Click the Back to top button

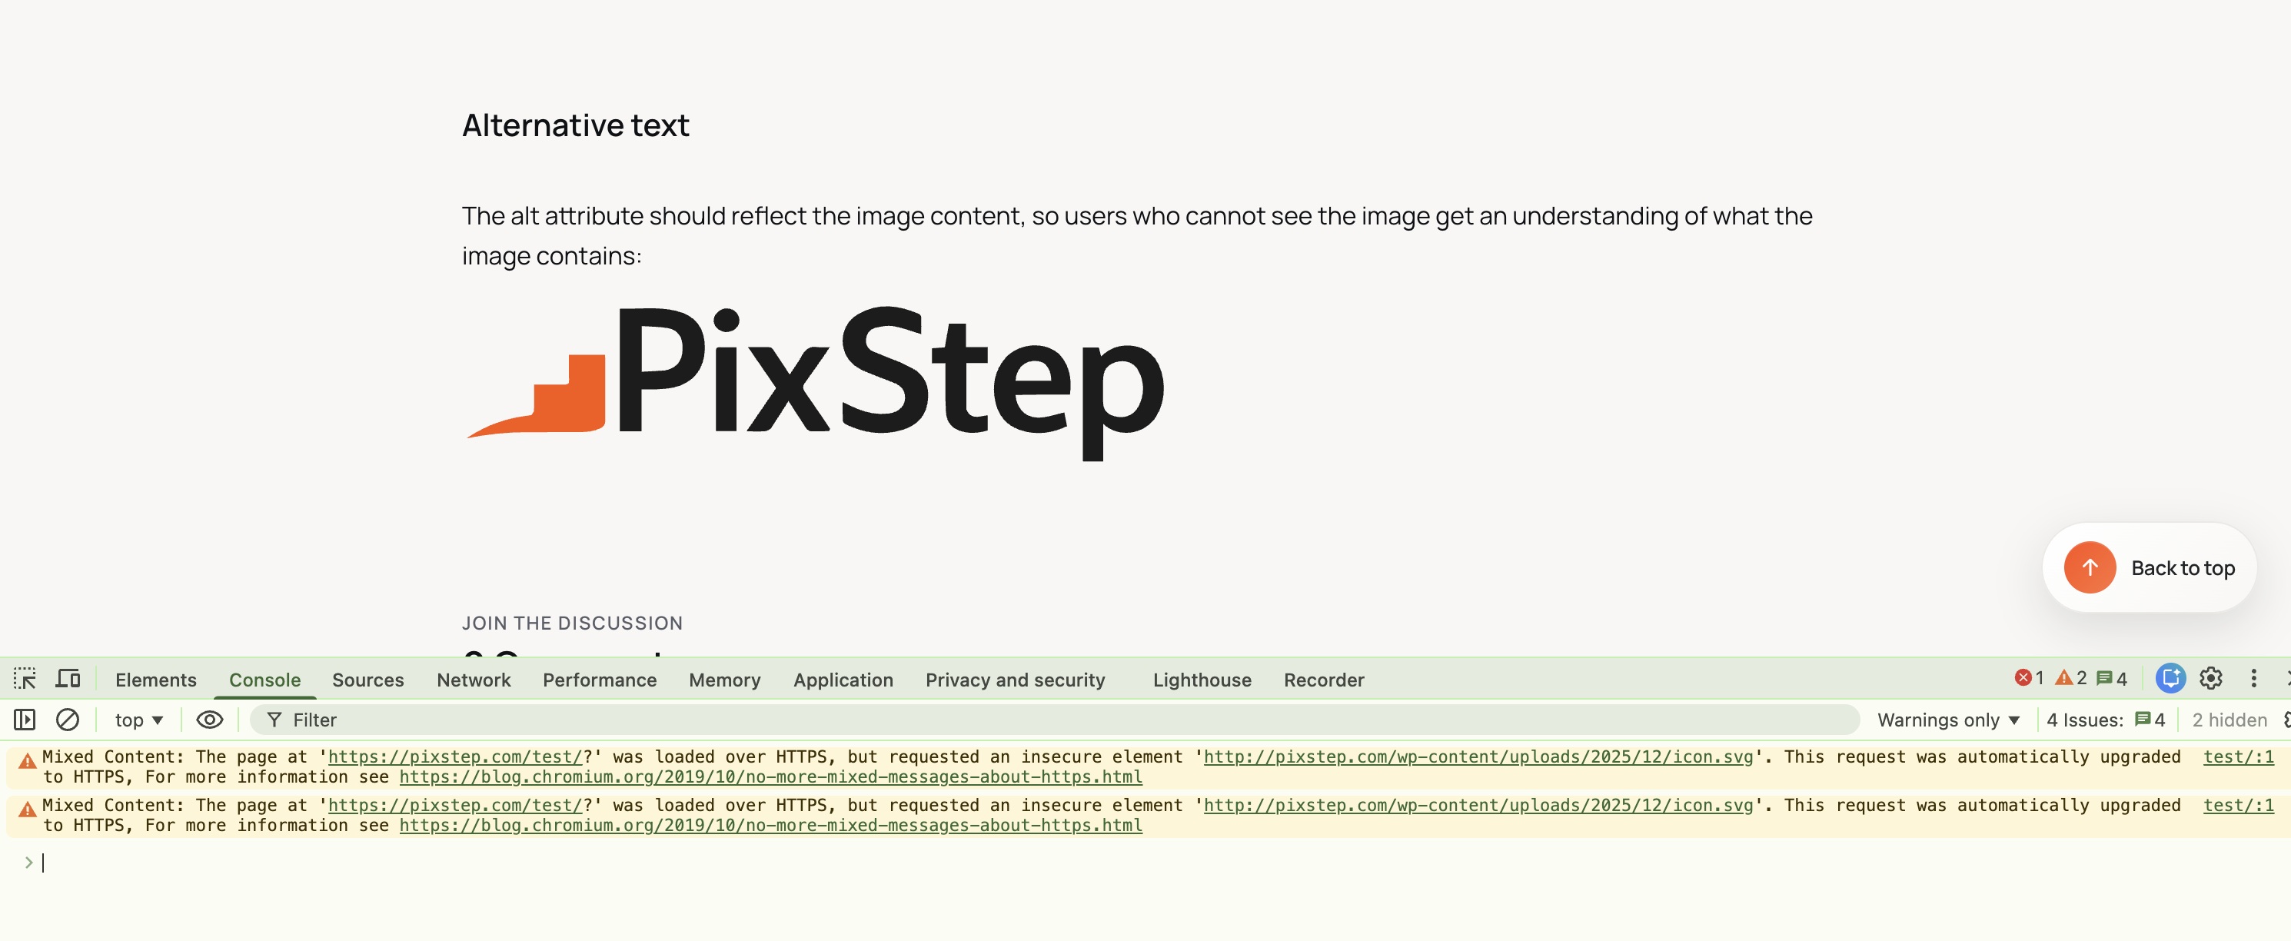coord(2150,567)
